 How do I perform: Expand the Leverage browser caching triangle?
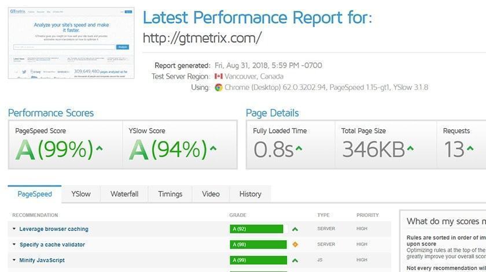pyautogui.click(x=14, y=229)
